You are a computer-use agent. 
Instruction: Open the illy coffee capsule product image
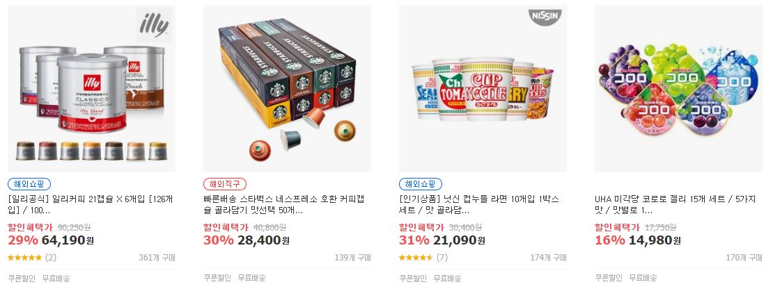[x=91, y=88]
